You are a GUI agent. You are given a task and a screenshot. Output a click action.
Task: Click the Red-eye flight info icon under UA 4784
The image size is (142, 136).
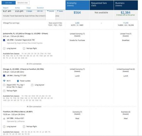24,48
